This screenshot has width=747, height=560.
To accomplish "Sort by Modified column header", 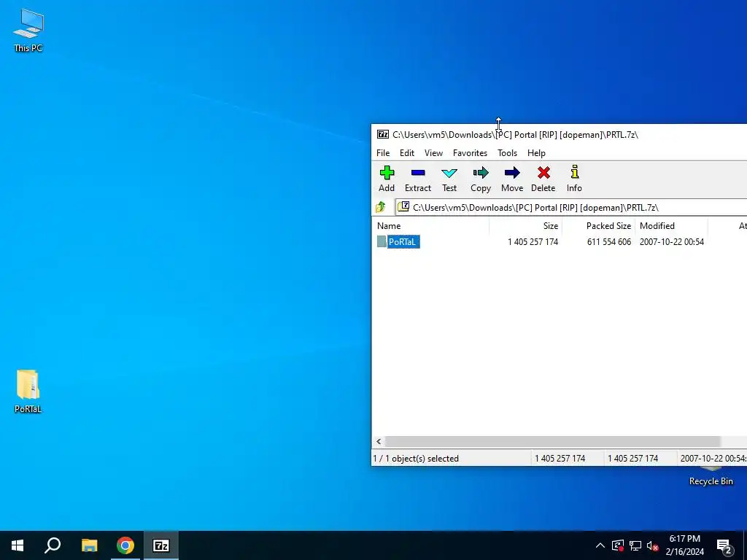I will [672, 226].
